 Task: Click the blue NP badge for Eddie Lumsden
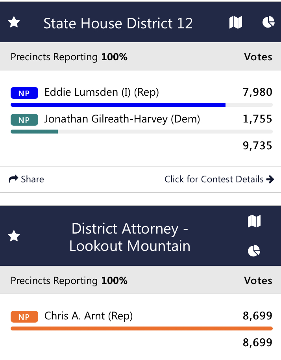(24, 93)
